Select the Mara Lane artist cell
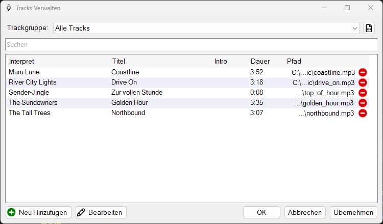The width and height of the screenshot is (383, 224). click(24, 72)
